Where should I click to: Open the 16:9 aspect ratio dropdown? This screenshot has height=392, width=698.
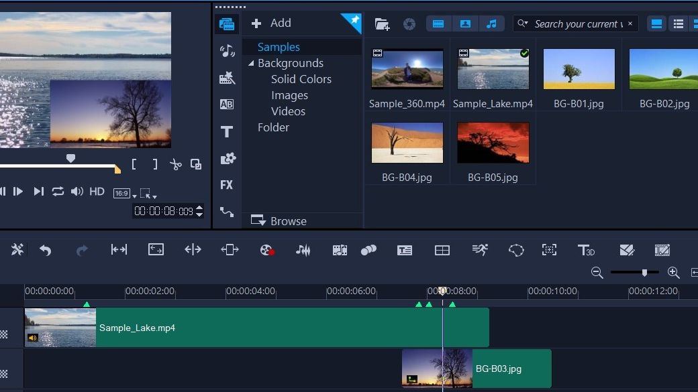(x=124, y=194)
